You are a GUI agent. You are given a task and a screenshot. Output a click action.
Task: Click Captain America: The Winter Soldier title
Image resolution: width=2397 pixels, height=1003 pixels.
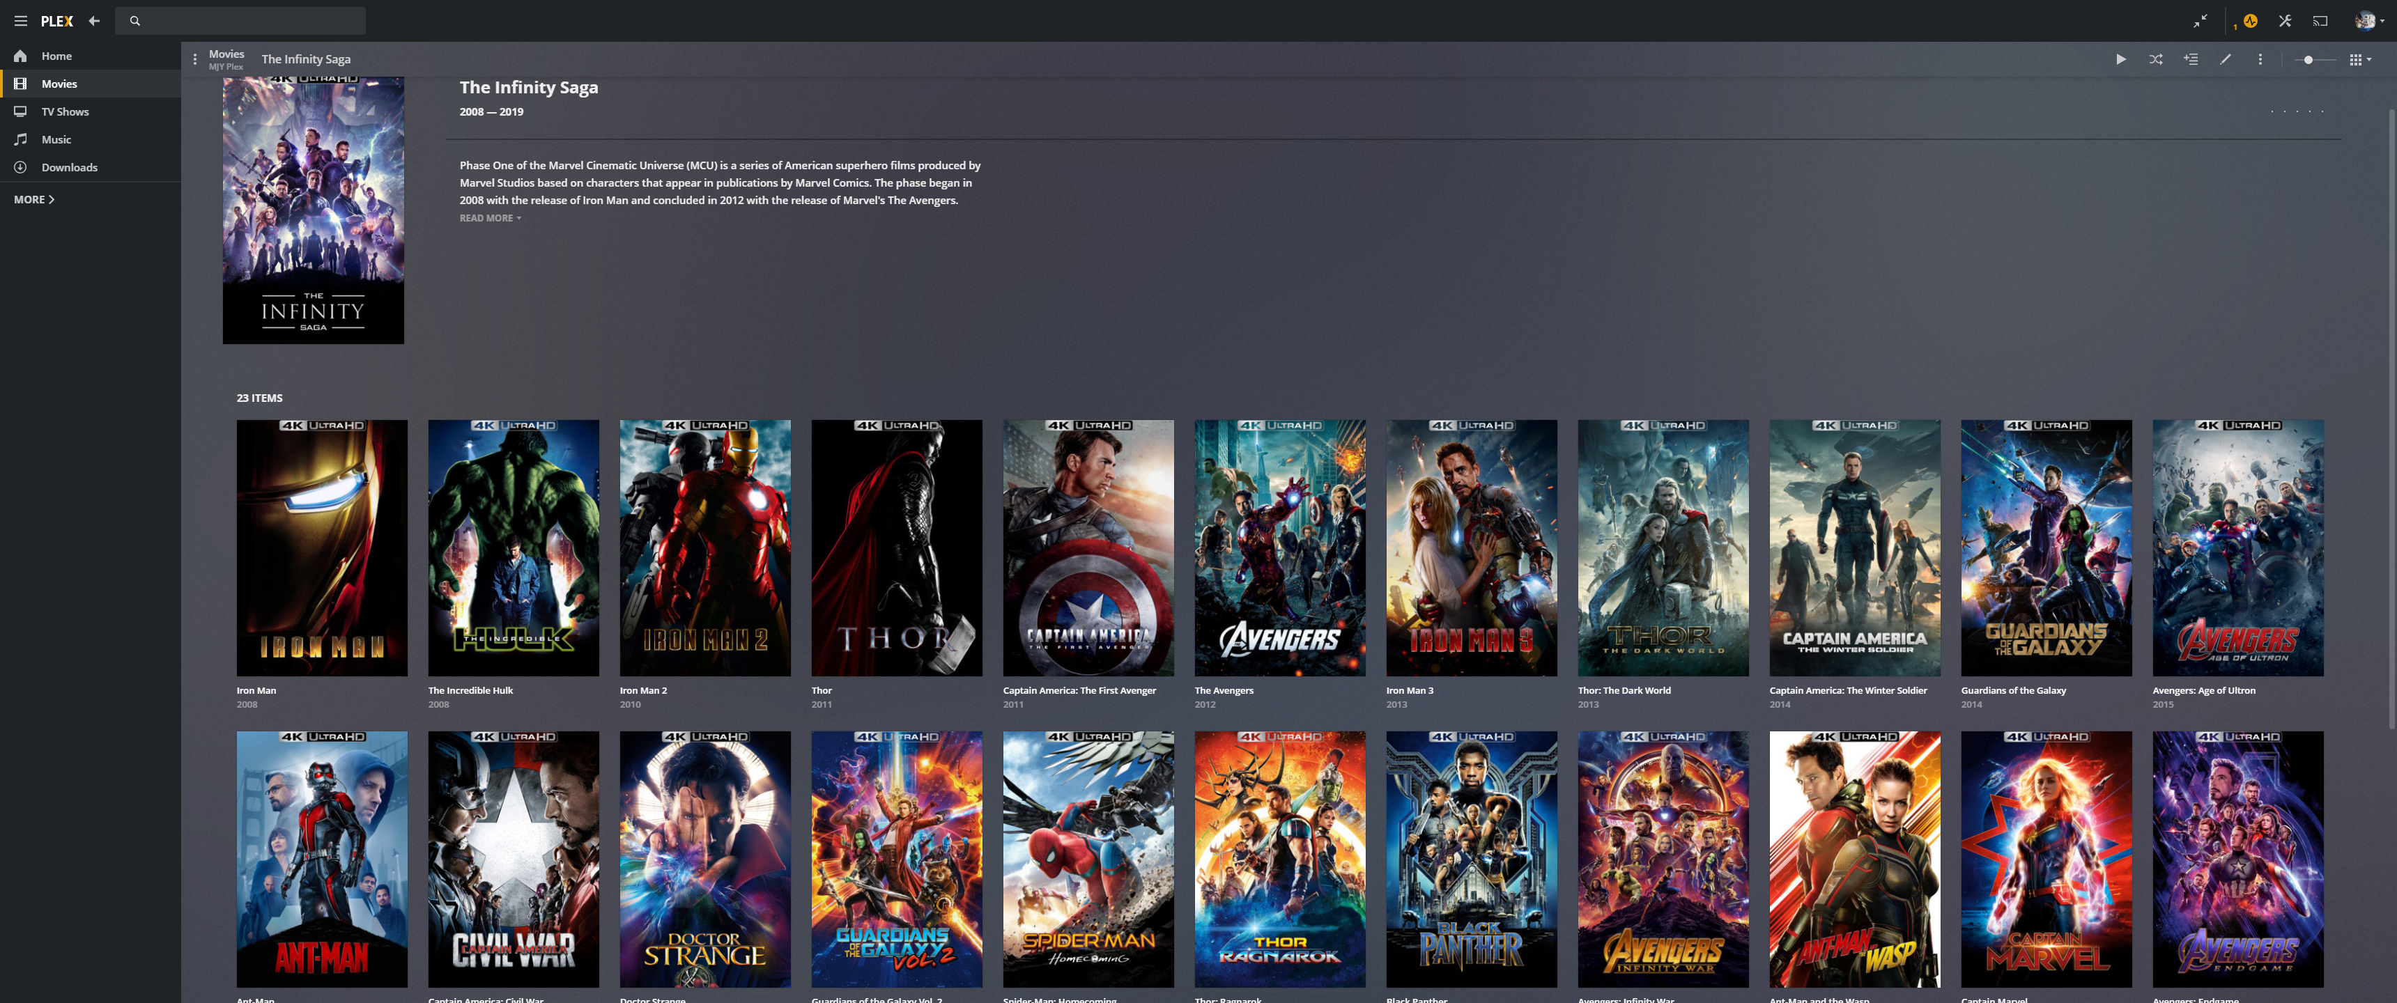pos(1848,692)
